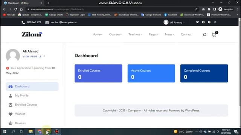Open the Ali Ahmad user dropdown in top bar
The image size is (241, 135).
pos(174,22)
